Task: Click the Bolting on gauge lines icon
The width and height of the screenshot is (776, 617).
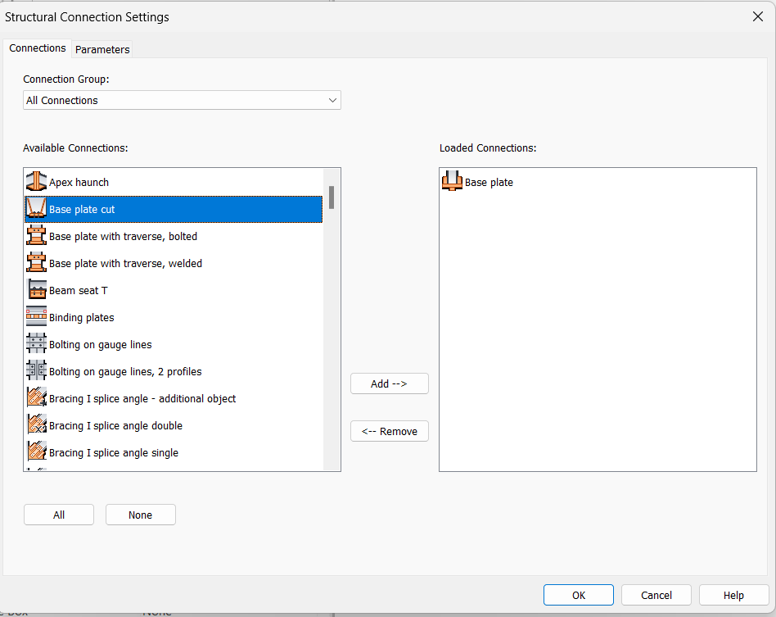Action: (36, 344)
